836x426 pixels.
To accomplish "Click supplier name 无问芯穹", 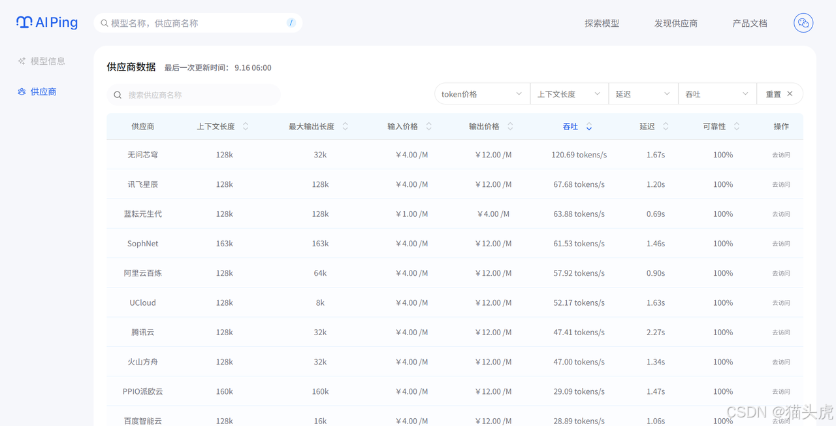I will point(142,155).
